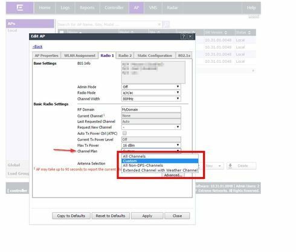Click the Delete download-arrow icon
The height and width of the screenshot is (252, 296).
(230, 166)
